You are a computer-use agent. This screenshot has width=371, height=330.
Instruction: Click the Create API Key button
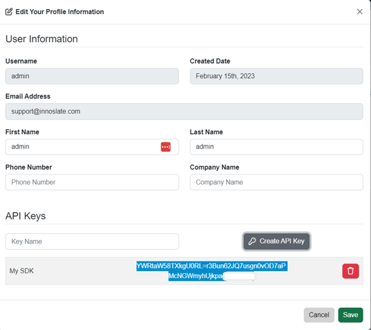pyautogui.click(x=277, y=241)
